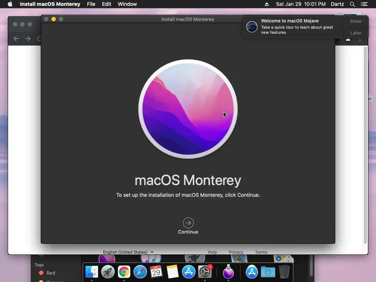Click the eject icon in the menu bar
376x282 pixels.
coord(267,4)
